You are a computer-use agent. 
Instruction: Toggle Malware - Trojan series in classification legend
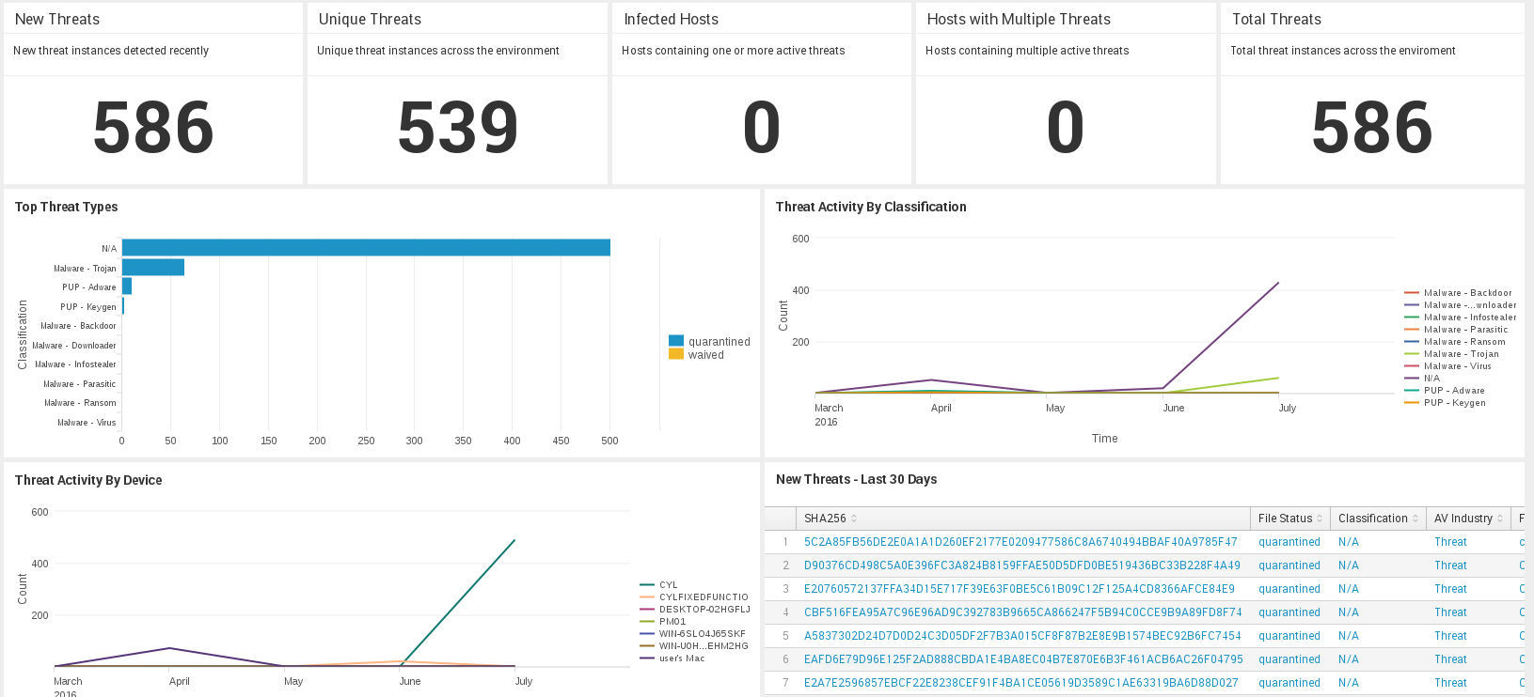1452,354
